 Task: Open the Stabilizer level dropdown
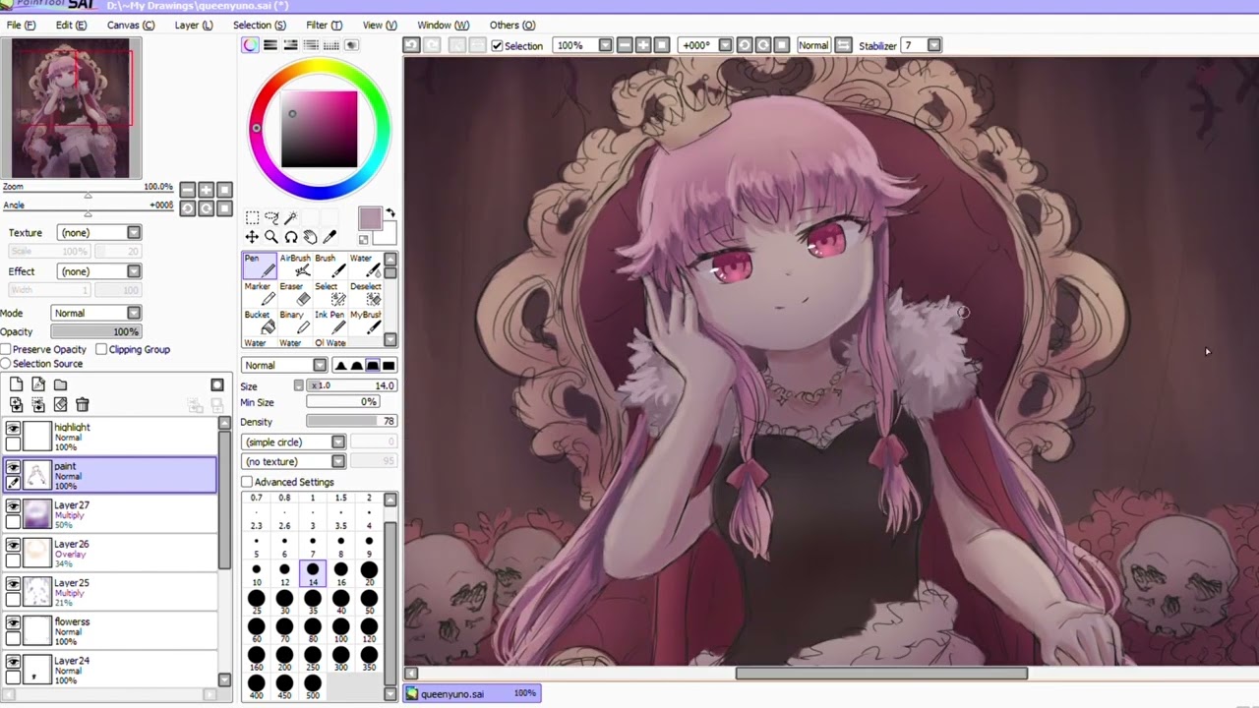click(934, 45)
